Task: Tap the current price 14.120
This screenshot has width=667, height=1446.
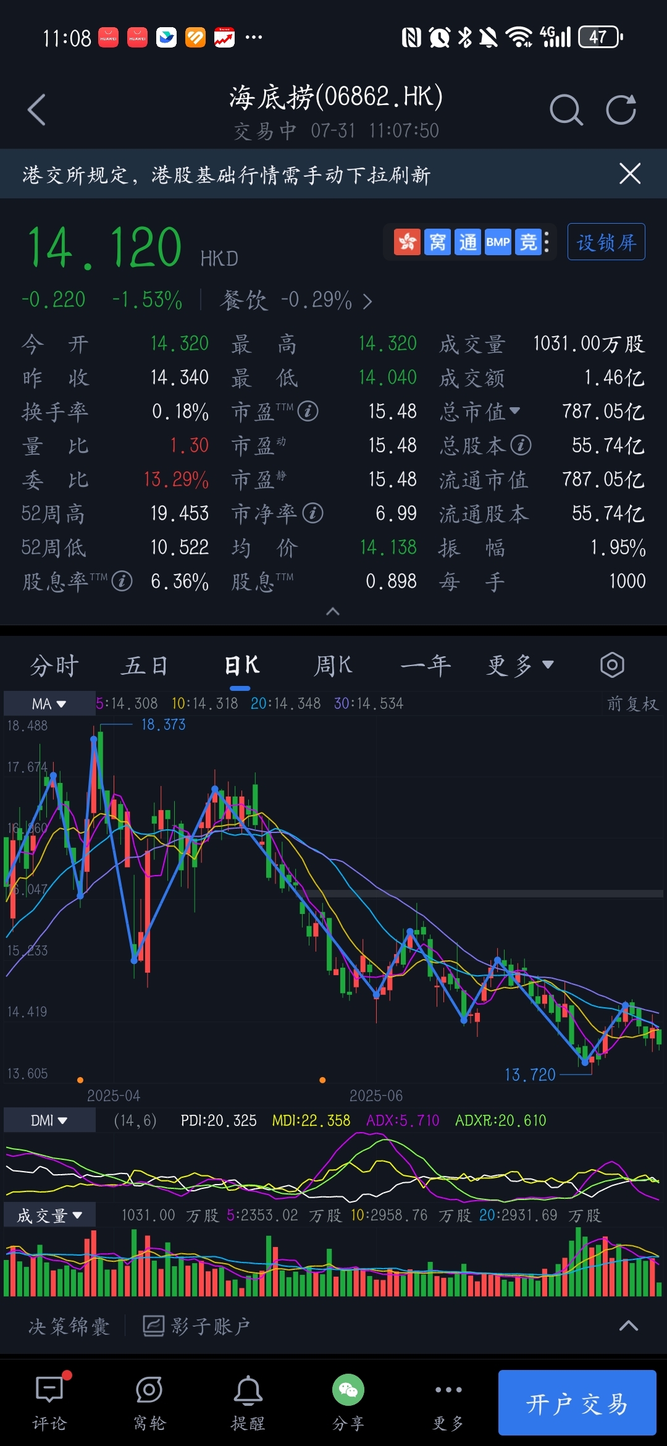Action: pyautogui.click(x=105, y=248)
